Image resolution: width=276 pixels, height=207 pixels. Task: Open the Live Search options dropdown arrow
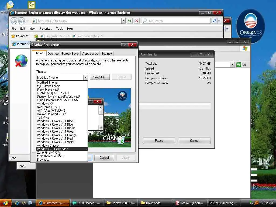click(x=219, y=21)
